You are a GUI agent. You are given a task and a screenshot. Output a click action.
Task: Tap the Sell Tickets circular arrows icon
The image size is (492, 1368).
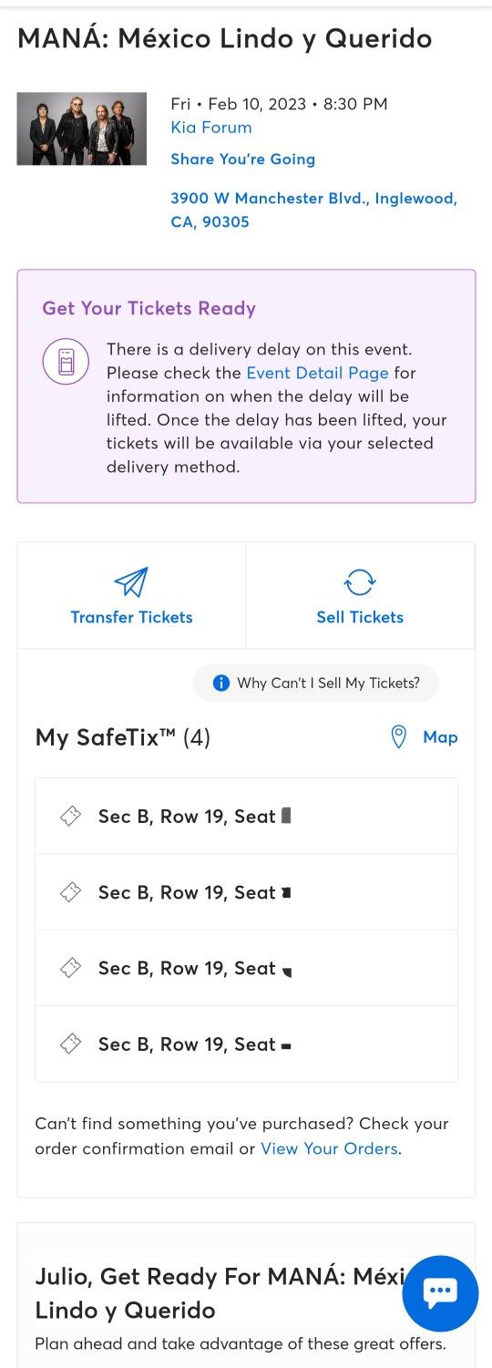click(360, 582)
